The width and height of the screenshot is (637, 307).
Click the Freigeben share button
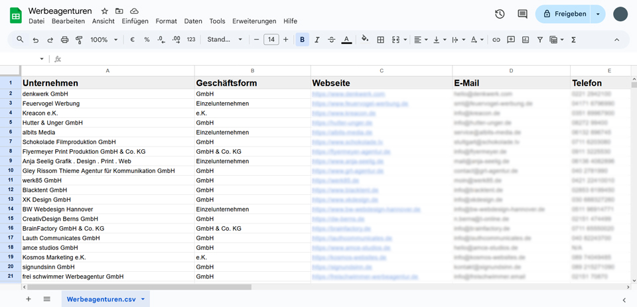(x=563, y=14)
